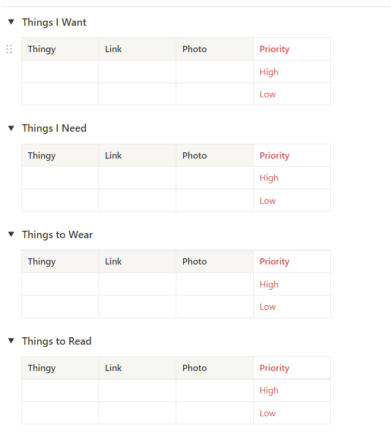Image resolution: width=391 pixels, height=438 pixels.
Task: Click empty Thingy cell in Things I Want first row
Action: 60,72
